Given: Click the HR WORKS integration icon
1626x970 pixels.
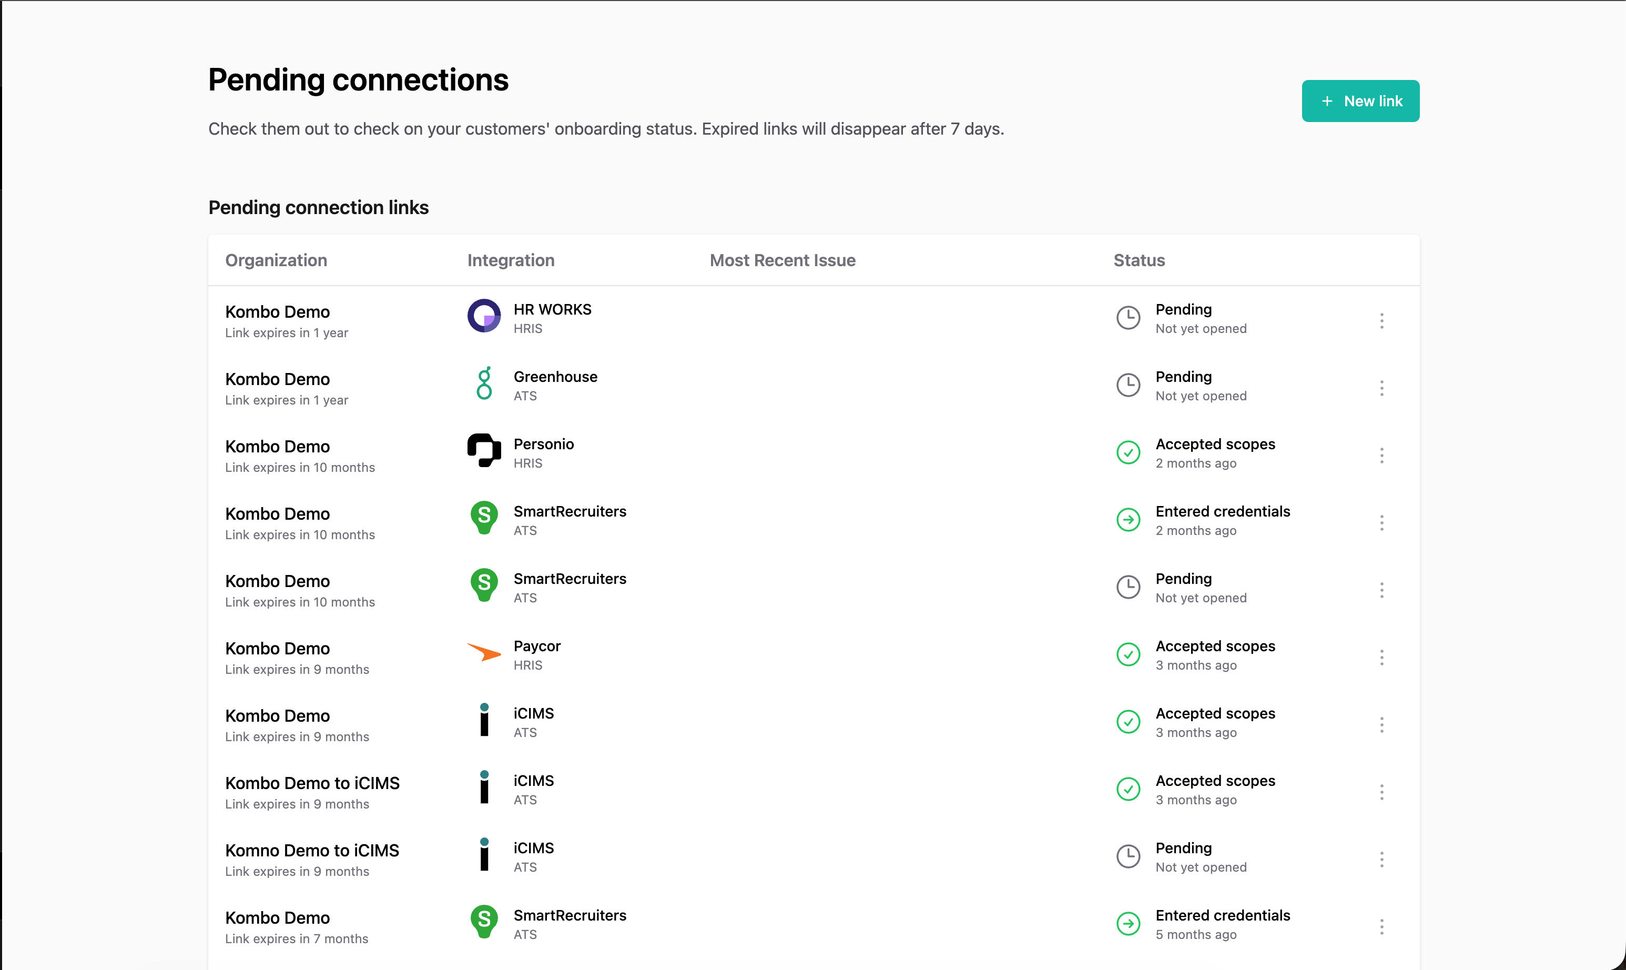Looking at the screenshot, I should coord(483,316).
